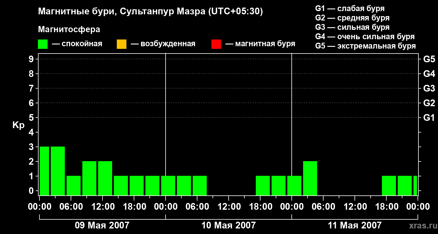Viewport: 438px width, 234px height.
Task: Click the '06:00' time label under 09 Мая
Action: point(71,207)
